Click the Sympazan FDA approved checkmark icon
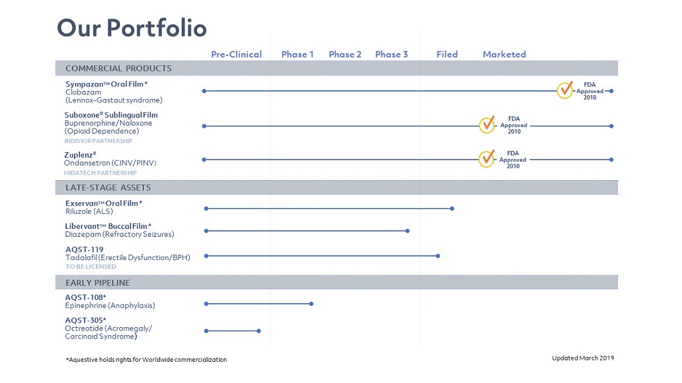 point(565,89)
